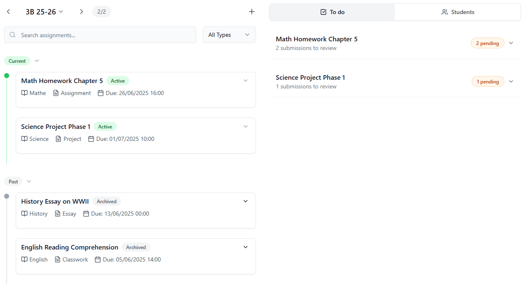Collapse the Current assignments section
528x297 pixels.
tap(36, 61)
